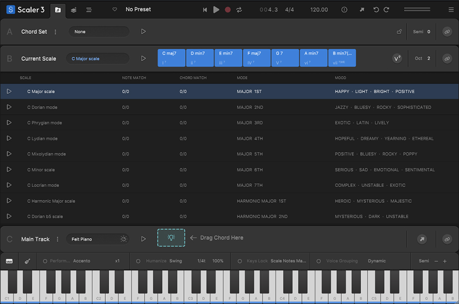Open Main Track three-dot options menu
Screen dimensions: 459x304
[57, 239]
